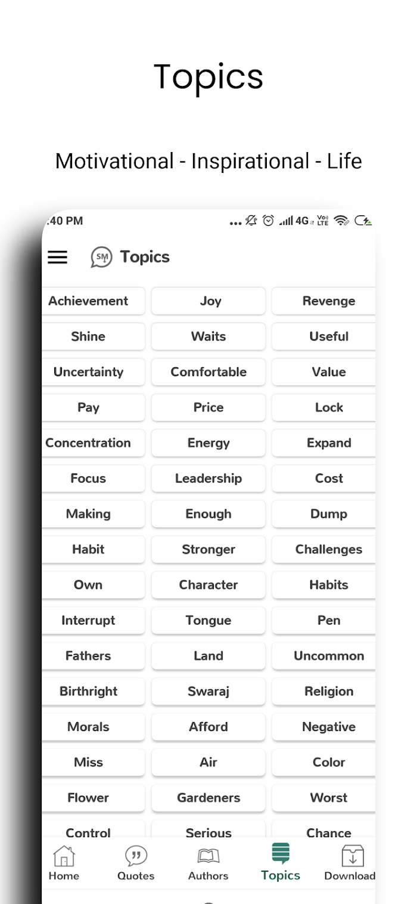Select the Topics bottom tab icon
The height and width of the screenshot is (904, 417).
[281, 853]
